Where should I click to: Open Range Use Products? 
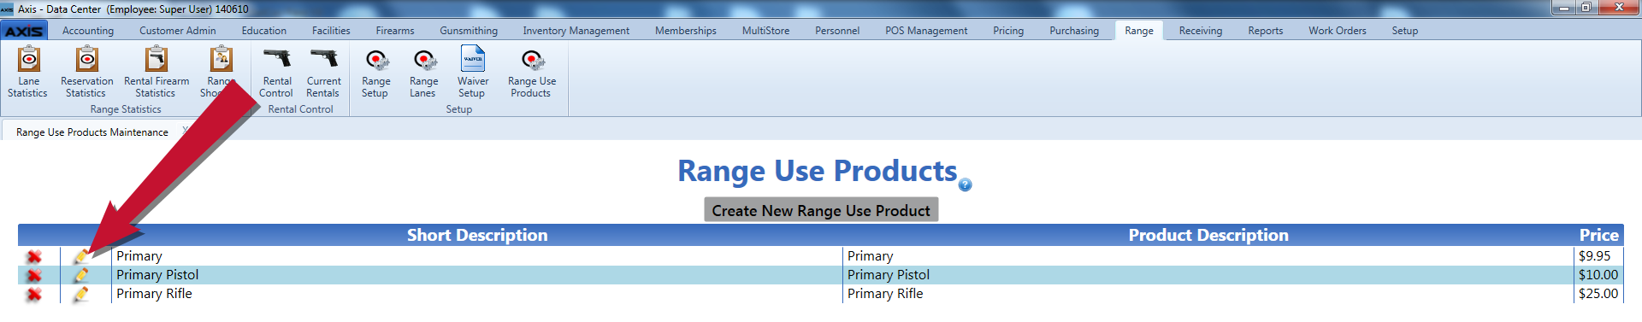[531, 73]
